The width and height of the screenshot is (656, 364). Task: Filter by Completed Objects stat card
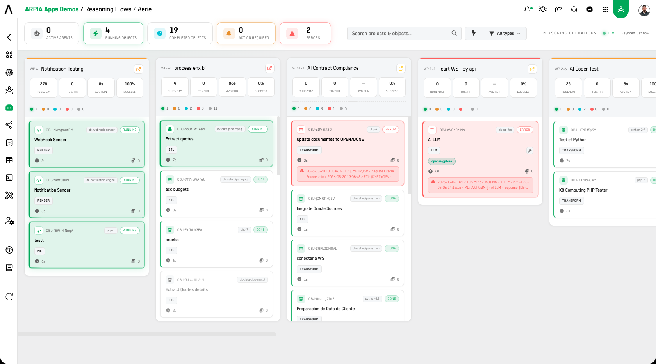(x=180, y=33)
